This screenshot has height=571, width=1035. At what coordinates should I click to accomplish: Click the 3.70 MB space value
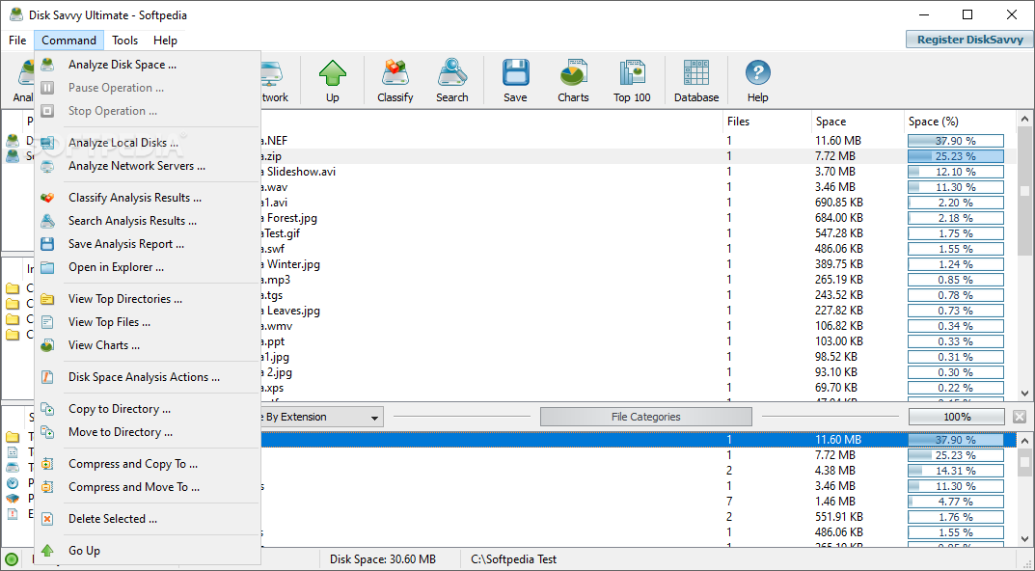click(835, 172)
